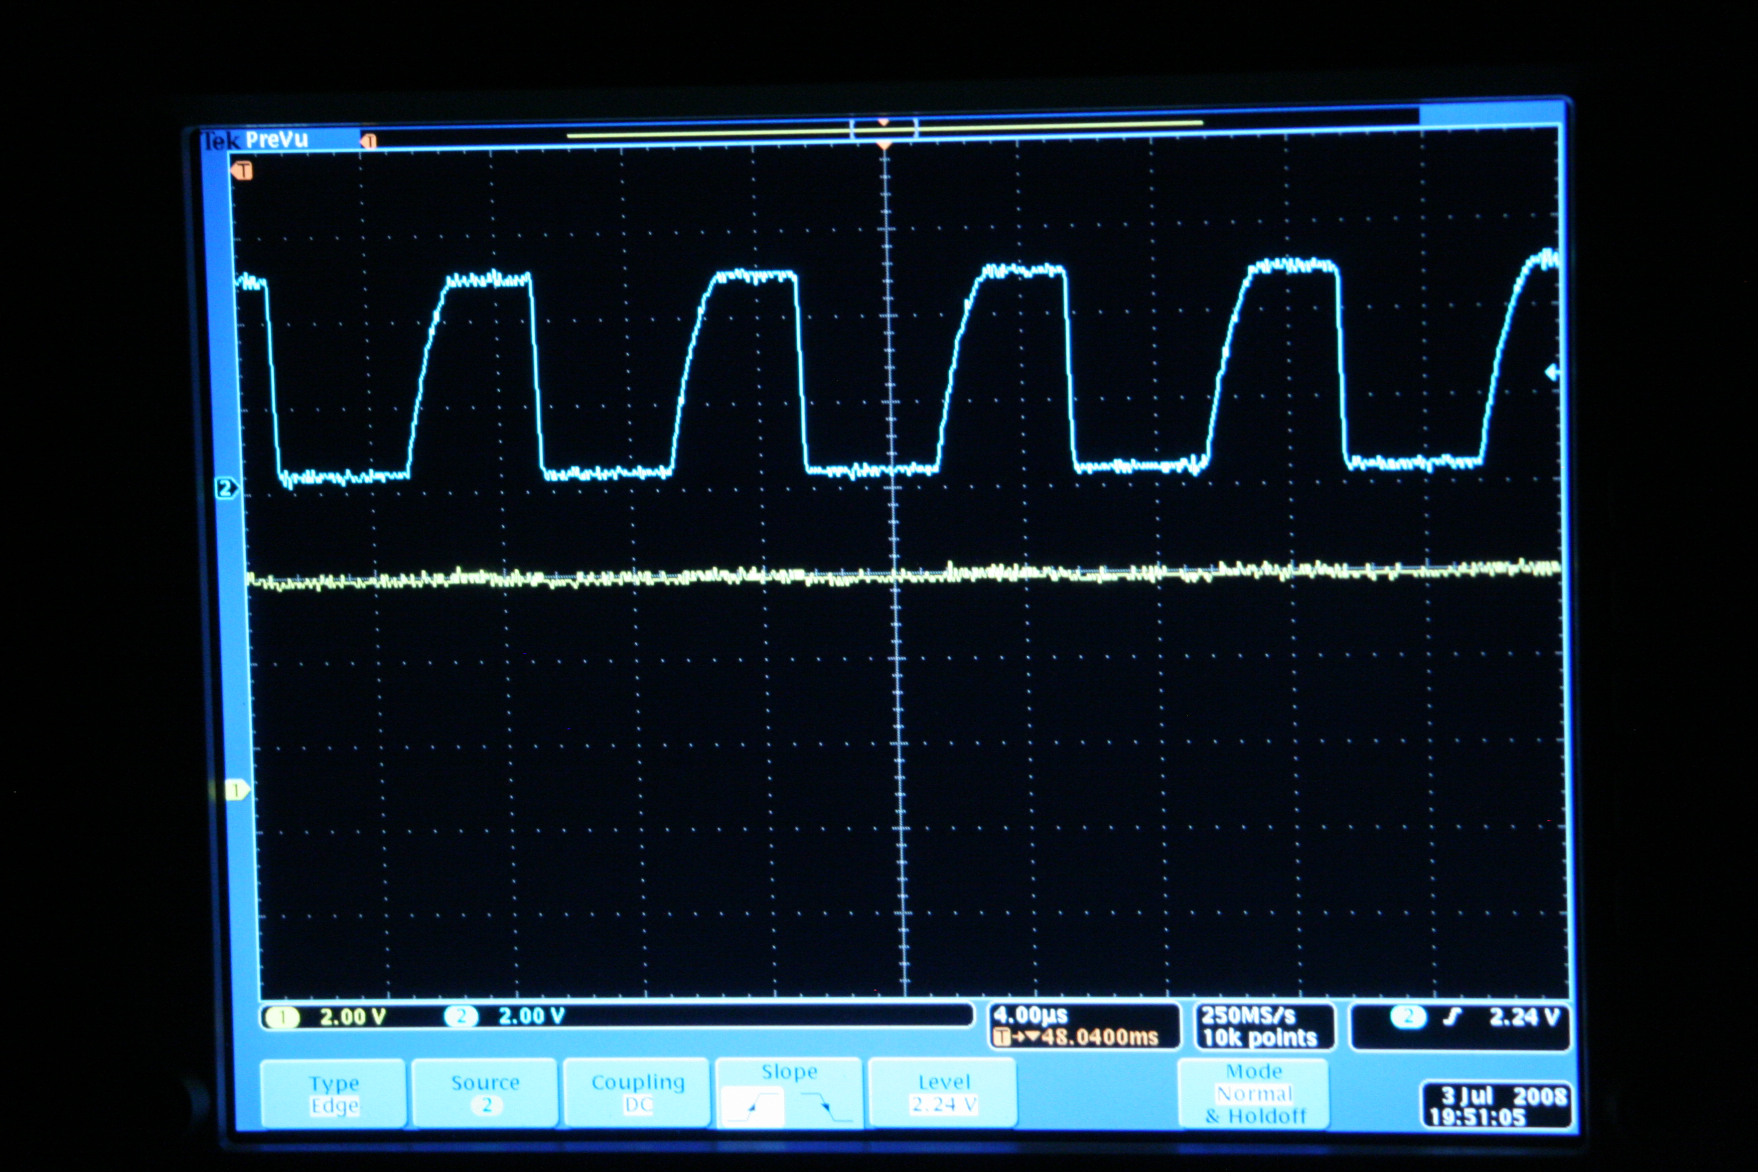This screenshot has width=1758, height=1172.
Task: Click the trigger level arrow at right edge
Action: coord(1552,371)
